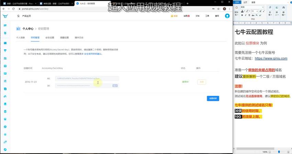Bookmark page with the star icon
Viewport: 292px width, 154px height.
(x=218, y=9)
